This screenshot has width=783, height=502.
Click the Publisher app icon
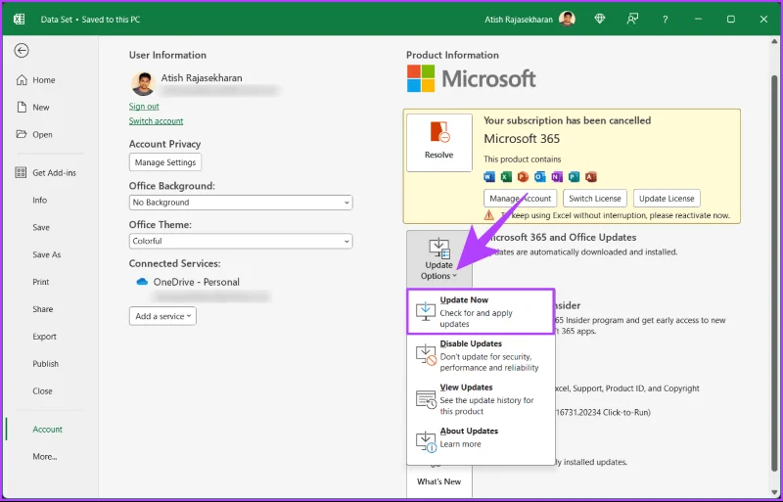(574, 177)
